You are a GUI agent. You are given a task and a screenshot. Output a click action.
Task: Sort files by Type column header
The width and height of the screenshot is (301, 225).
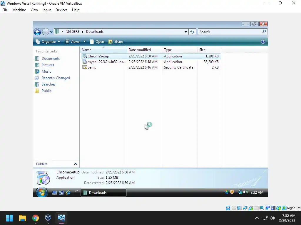click(180, 50)
